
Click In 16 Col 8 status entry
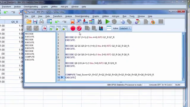[167, 85]
